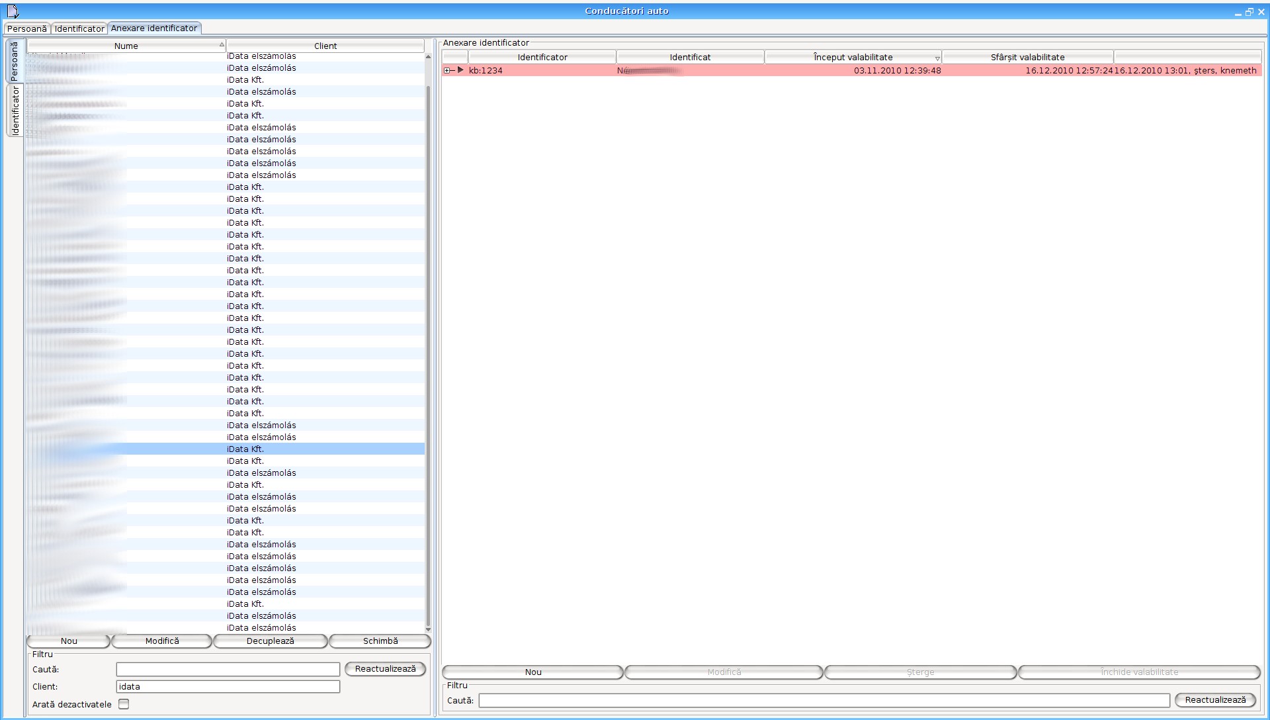Restore window using title bar restore icon
The width and height of the screenshot is (1270, 720).
pyautogui.click(x=1249, y=12)
